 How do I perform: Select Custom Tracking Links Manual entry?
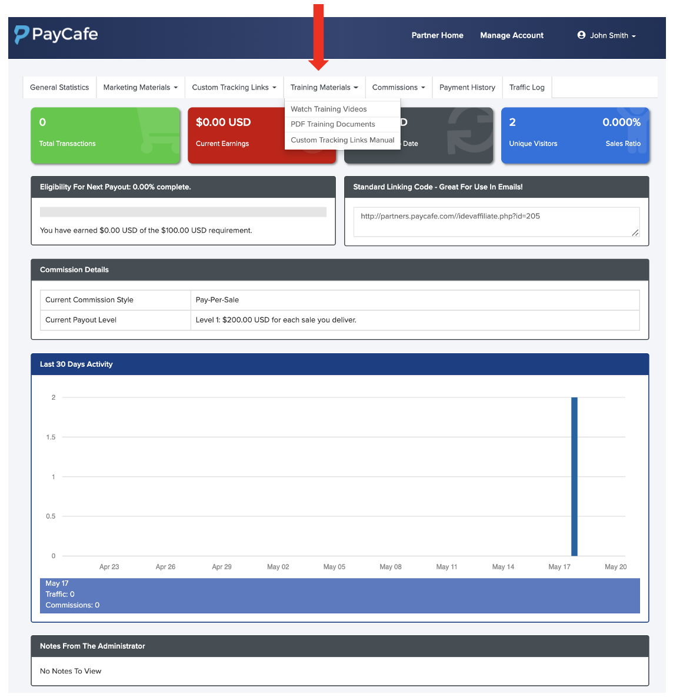(342, 140)
